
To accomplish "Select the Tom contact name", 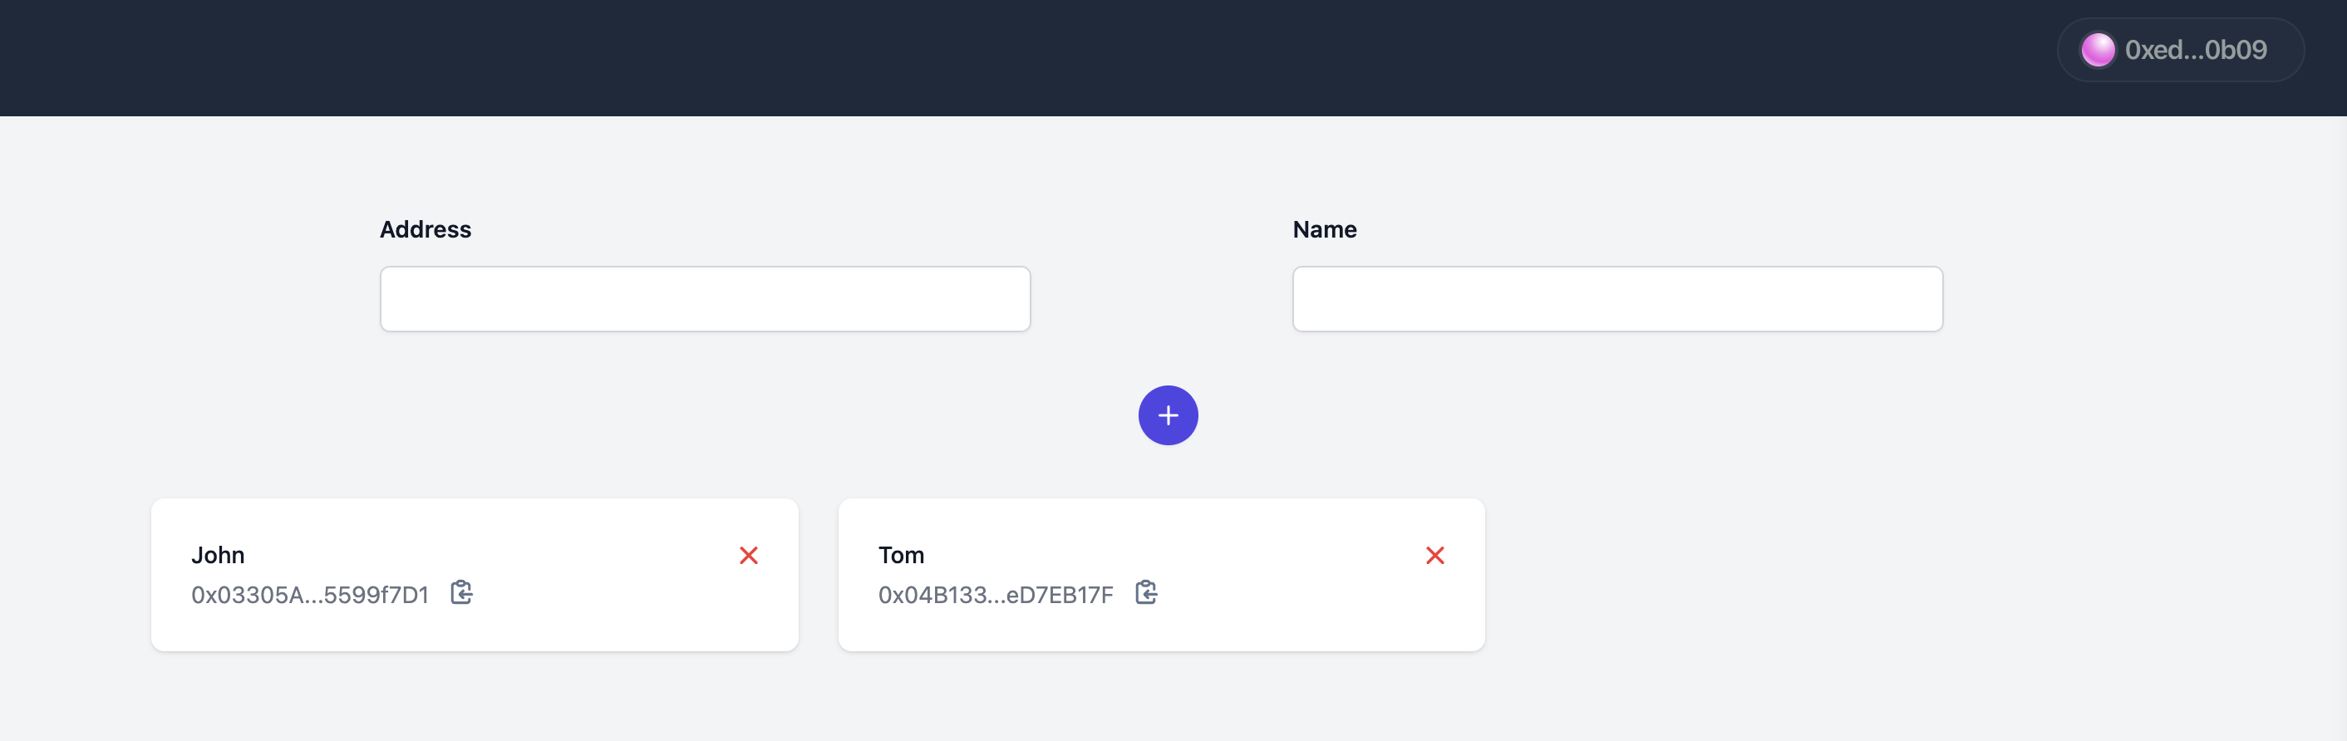I will [x=900, y=555].
